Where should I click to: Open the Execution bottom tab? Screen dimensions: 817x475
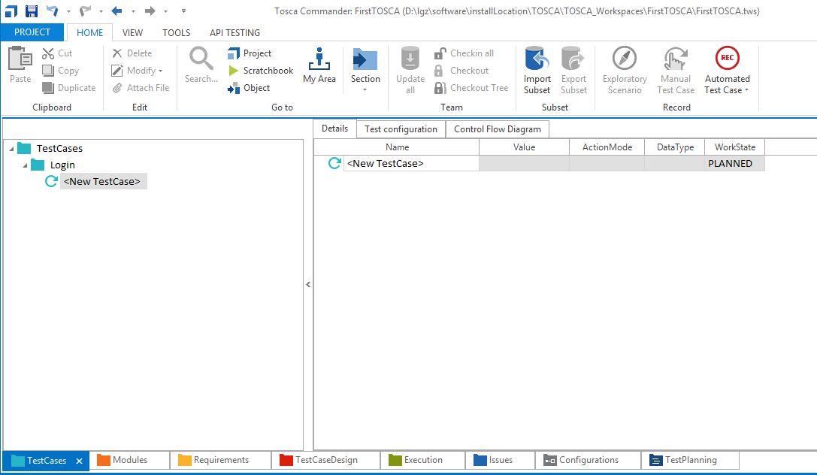(422, 460)
